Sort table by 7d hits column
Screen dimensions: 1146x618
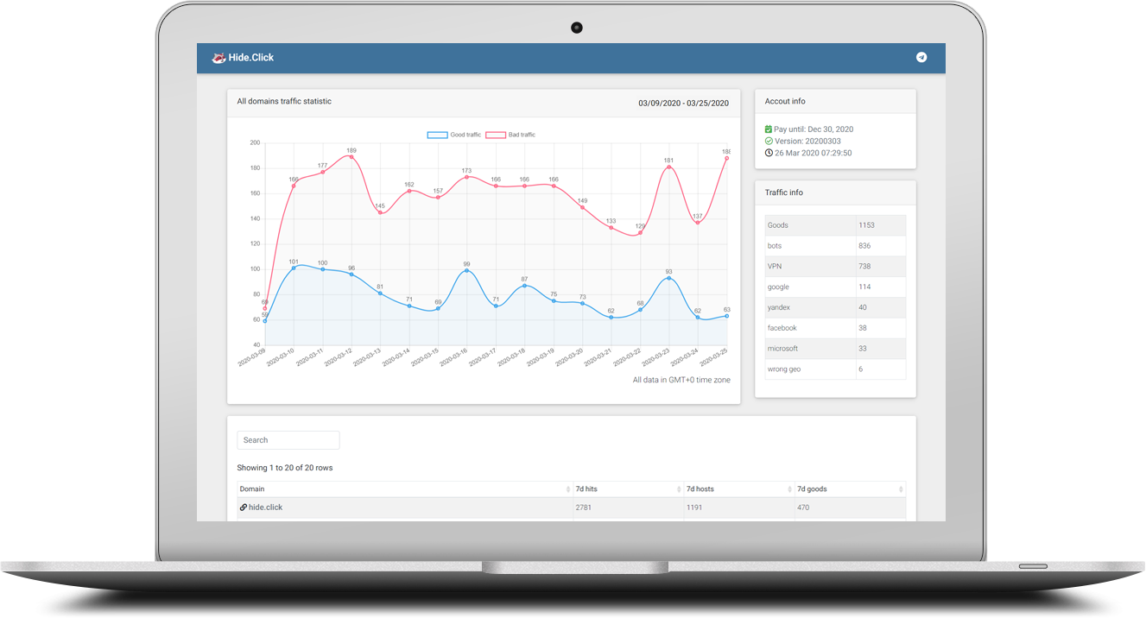click(x=629, y=489)
